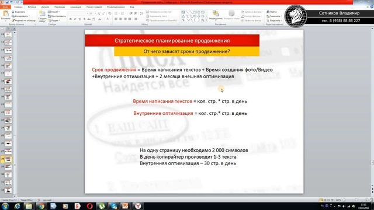
Task: Switch to the Insert (Вставка) tab
Action: 32,7
